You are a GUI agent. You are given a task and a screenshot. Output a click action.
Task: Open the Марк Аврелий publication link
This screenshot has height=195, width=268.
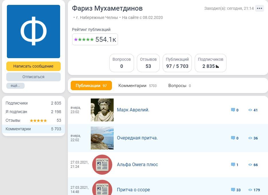(x=133, y=110)
